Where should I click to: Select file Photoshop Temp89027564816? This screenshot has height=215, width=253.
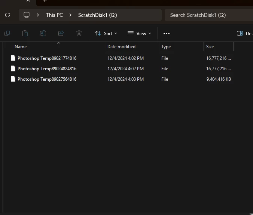(x=47, y=79)
